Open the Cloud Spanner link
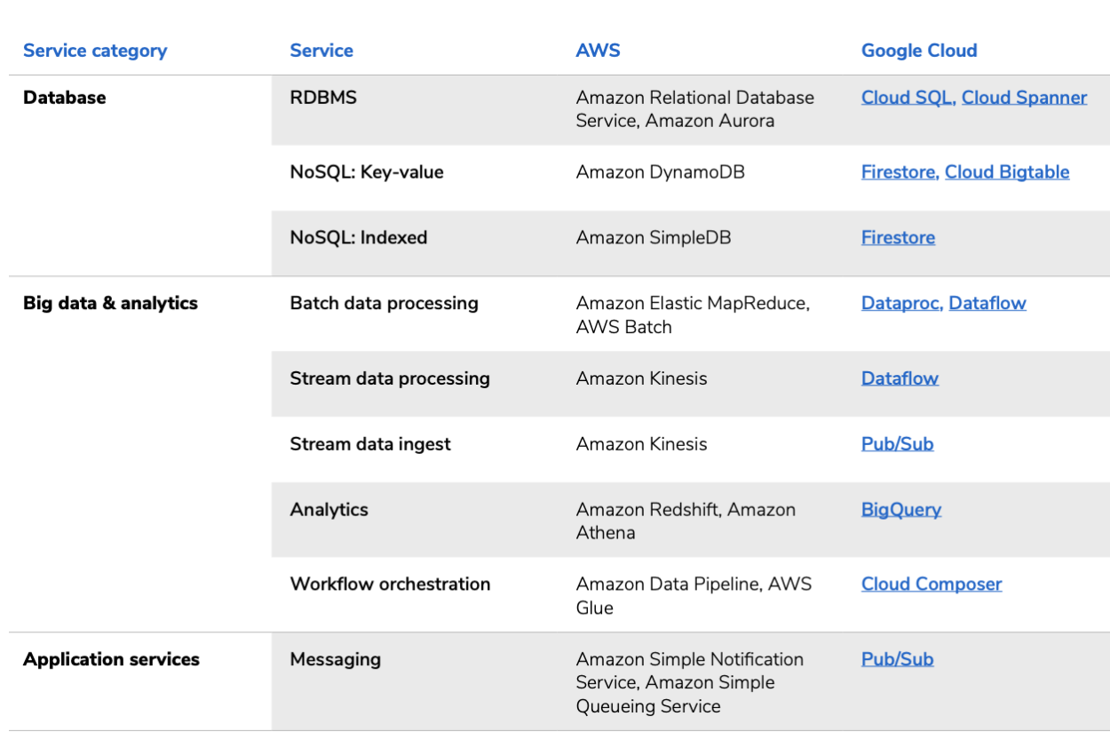 click(1024, 98)
